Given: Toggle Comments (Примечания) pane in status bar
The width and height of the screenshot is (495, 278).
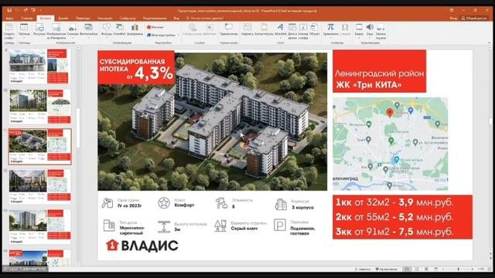Looking at the screenshot, I should (x=387, y=270).
